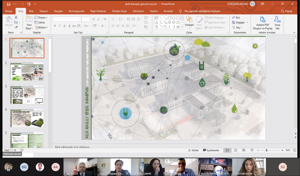Pick the rectangle shape in the gallery
300x176 pixels.
click(169, 18)
